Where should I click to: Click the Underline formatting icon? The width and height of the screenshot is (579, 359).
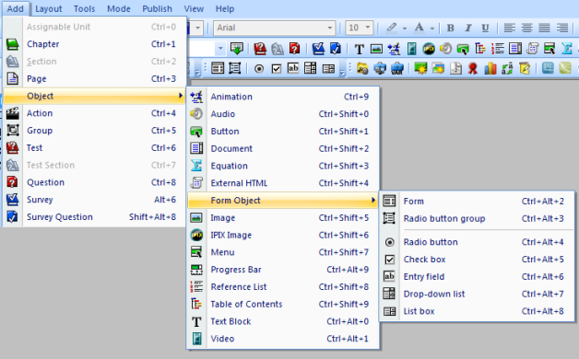point(485,28)
